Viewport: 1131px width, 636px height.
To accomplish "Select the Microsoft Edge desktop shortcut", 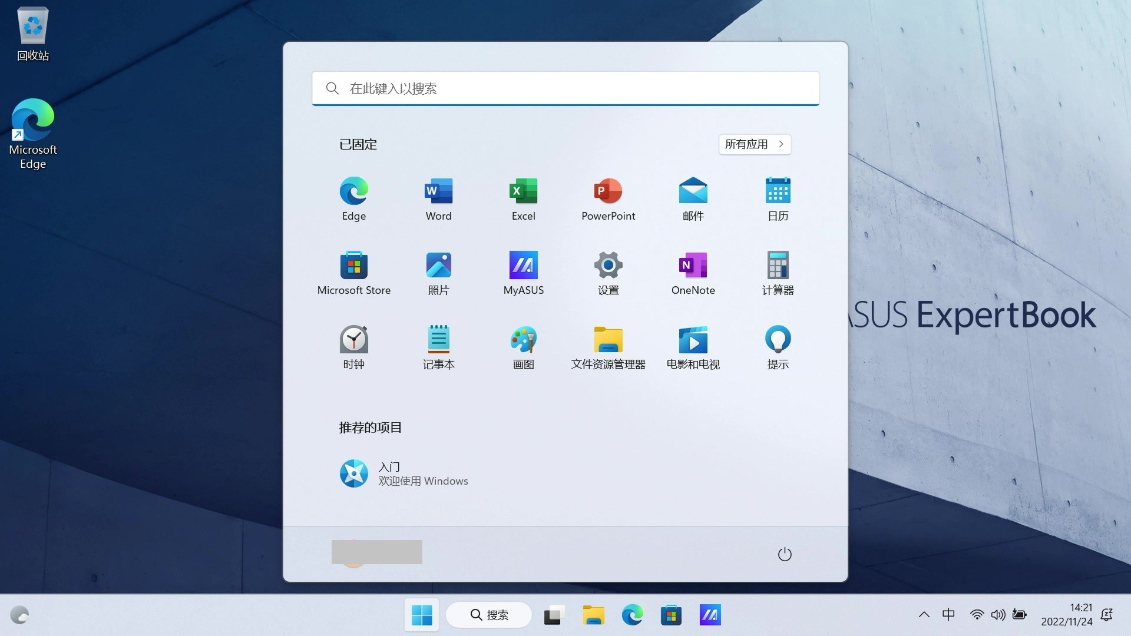I will pos(33,134).
